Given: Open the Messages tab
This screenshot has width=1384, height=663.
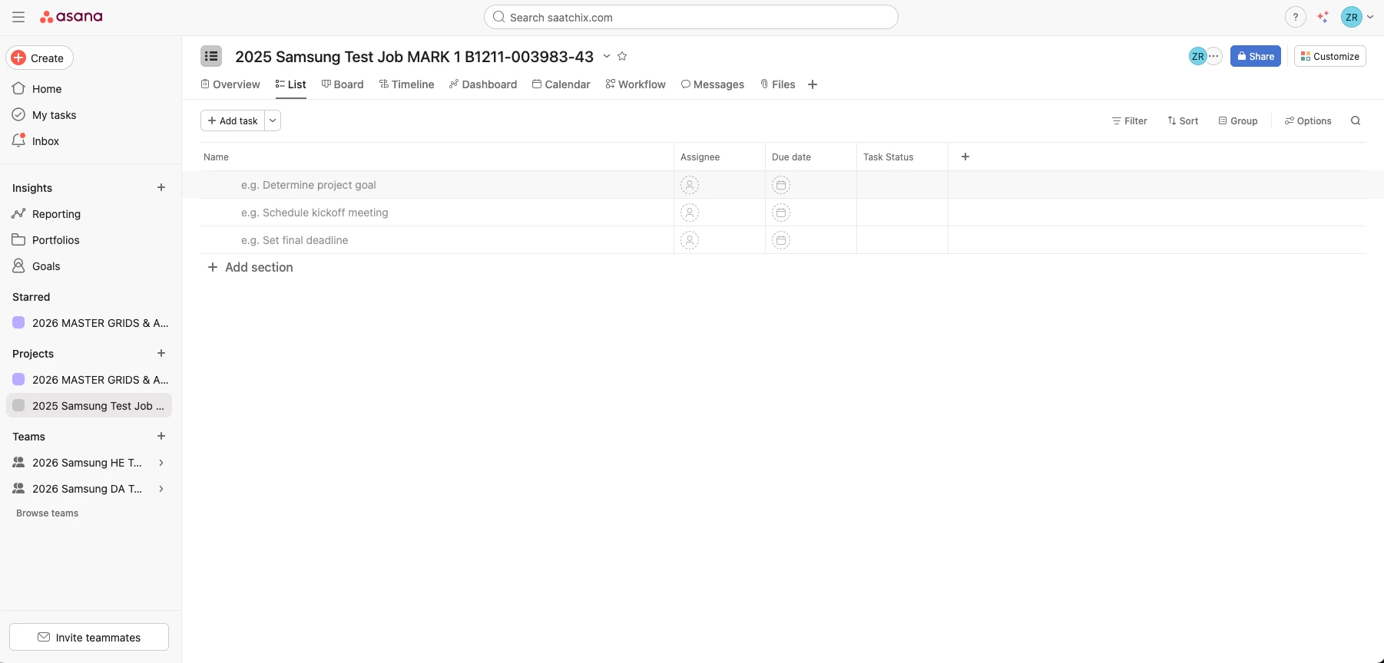Looking at the screenshot, I should pos(713,84).
